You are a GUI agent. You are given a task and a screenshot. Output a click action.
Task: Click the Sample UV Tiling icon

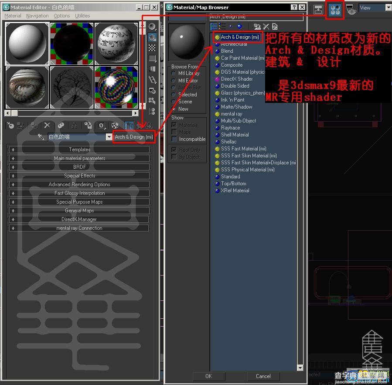click(152, 58)
